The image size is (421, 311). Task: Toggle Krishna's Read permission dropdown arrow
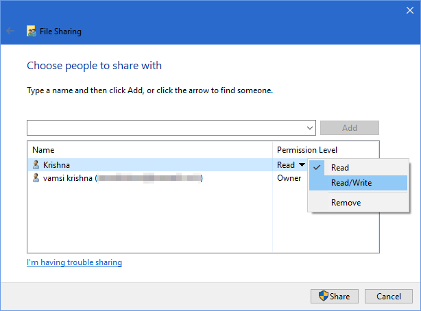302,164
